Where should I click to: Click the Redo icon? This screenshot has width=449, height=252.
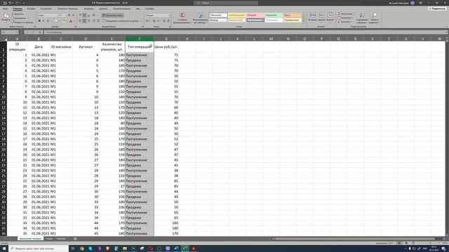[x=17, y=3]
